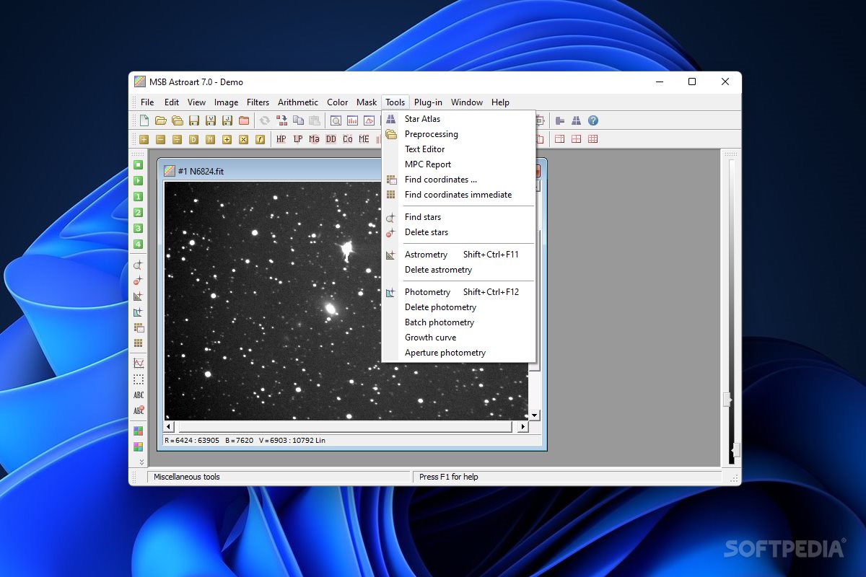Viewport: 866px width, 577px height.
Task: Click the green number 3 sidebar icon
Action: [x=138, y=228]
